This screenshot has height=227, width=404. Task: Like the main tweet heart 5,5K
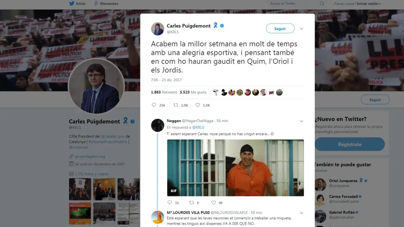point(198,105)
